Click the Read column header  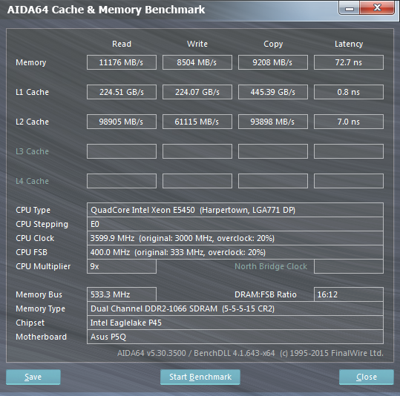click(x=122, y=44)
